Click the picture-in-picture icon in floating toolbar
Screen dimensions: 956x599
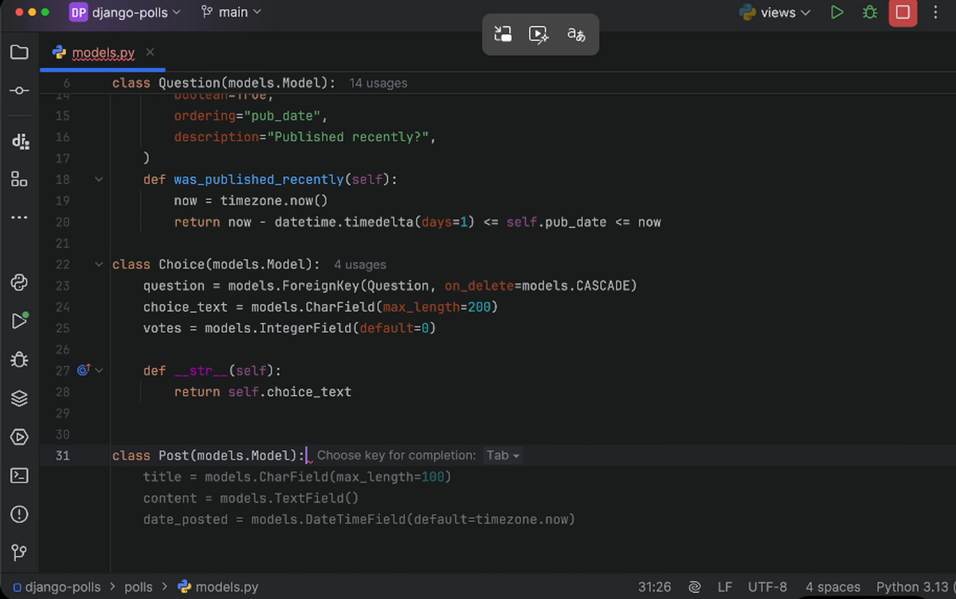coord(503,33)
